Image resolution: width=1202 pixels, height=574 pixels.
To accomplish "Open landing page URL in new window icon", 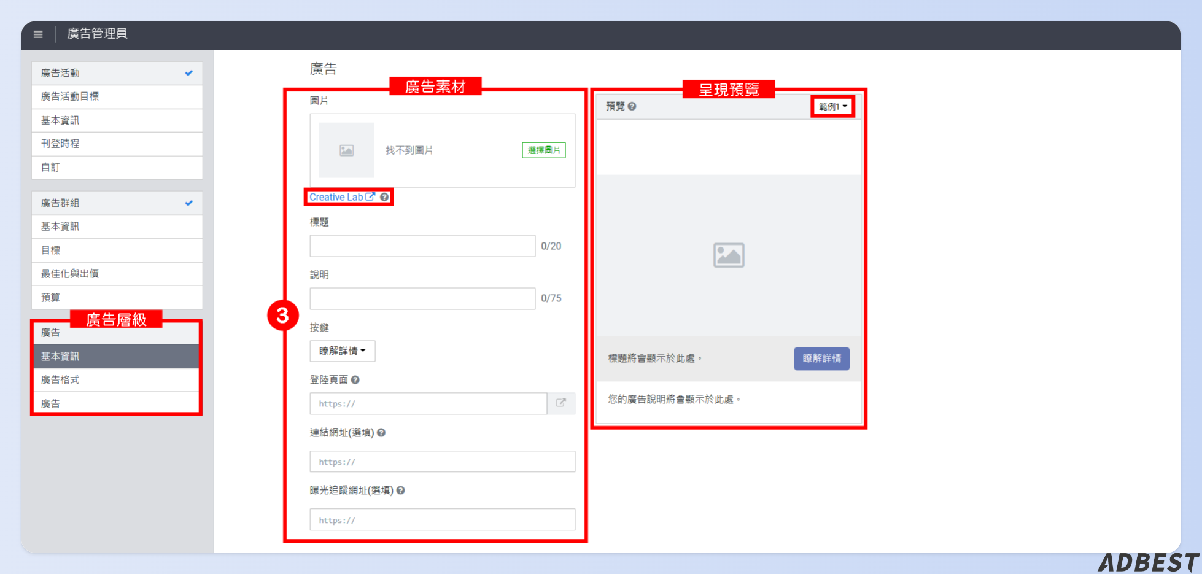I will point(560,403).
